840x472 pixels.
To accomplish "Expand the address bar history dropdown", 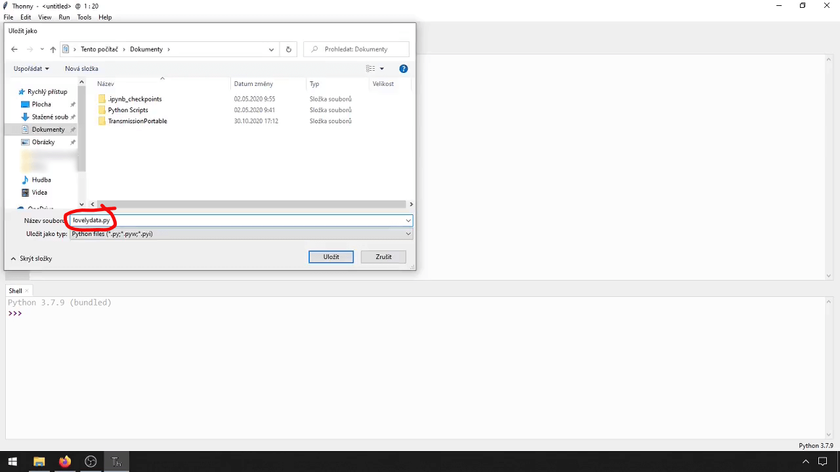I will 271,49.
